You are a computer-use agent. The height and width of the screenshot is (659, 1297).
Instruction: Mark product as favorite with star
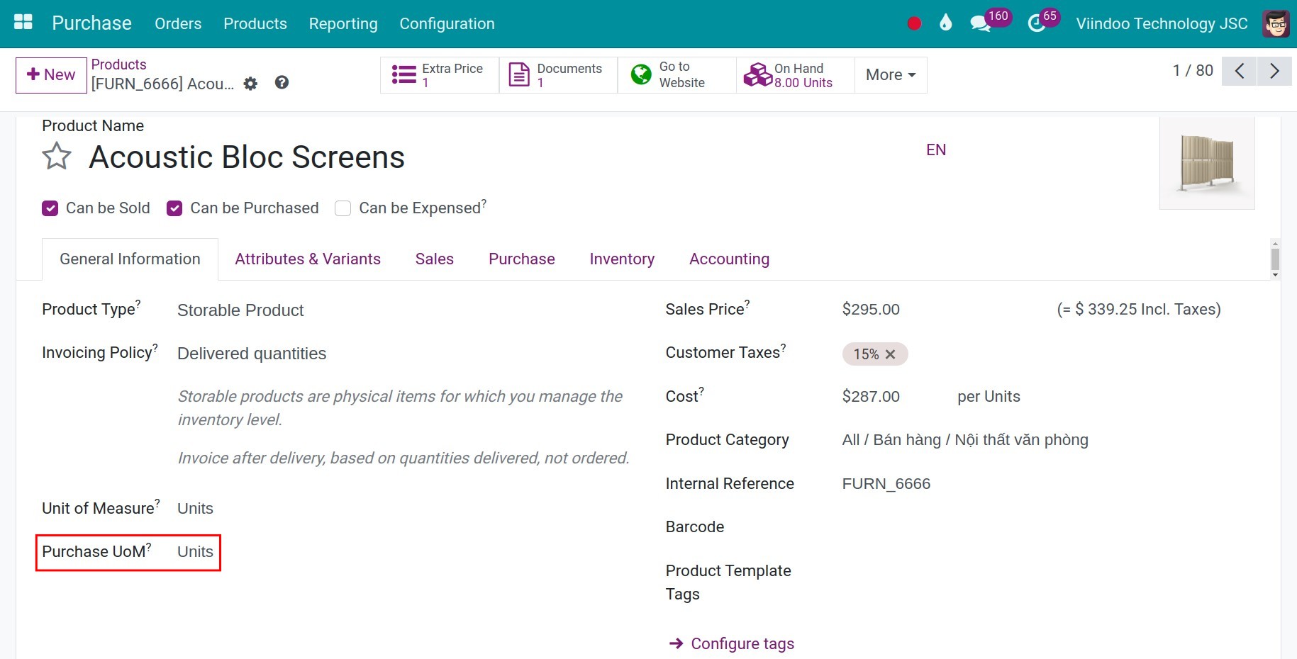point(57,157)
